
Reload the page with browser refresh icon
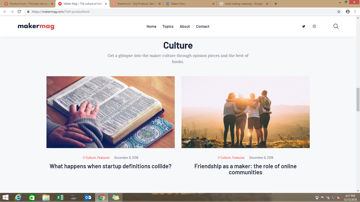[19, 12]
